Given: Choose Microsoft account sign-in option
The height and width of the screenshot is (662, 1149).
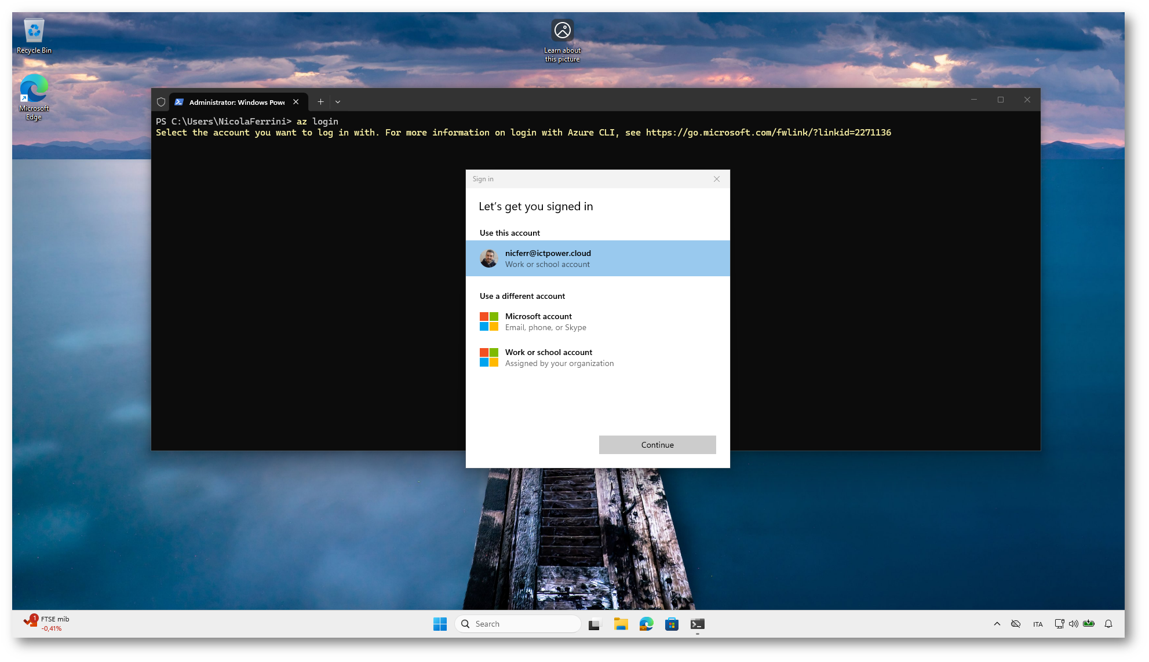Looking at the screenshot, I should tap(538, 321).
